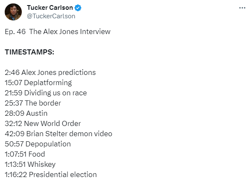Jump to 15:07 Deplatforming timestamp

[x=13, y=83]
